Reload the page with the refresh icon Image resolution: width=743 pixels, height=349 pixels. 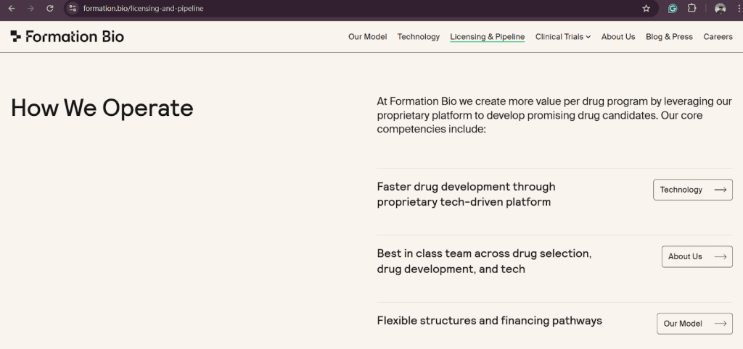point(49,9)
